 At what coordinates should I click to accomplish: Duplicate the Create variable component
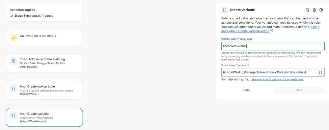[307, 10]
